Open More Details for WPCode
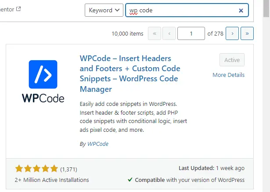Viewport: 270px width, 192px height. point(228,75)
